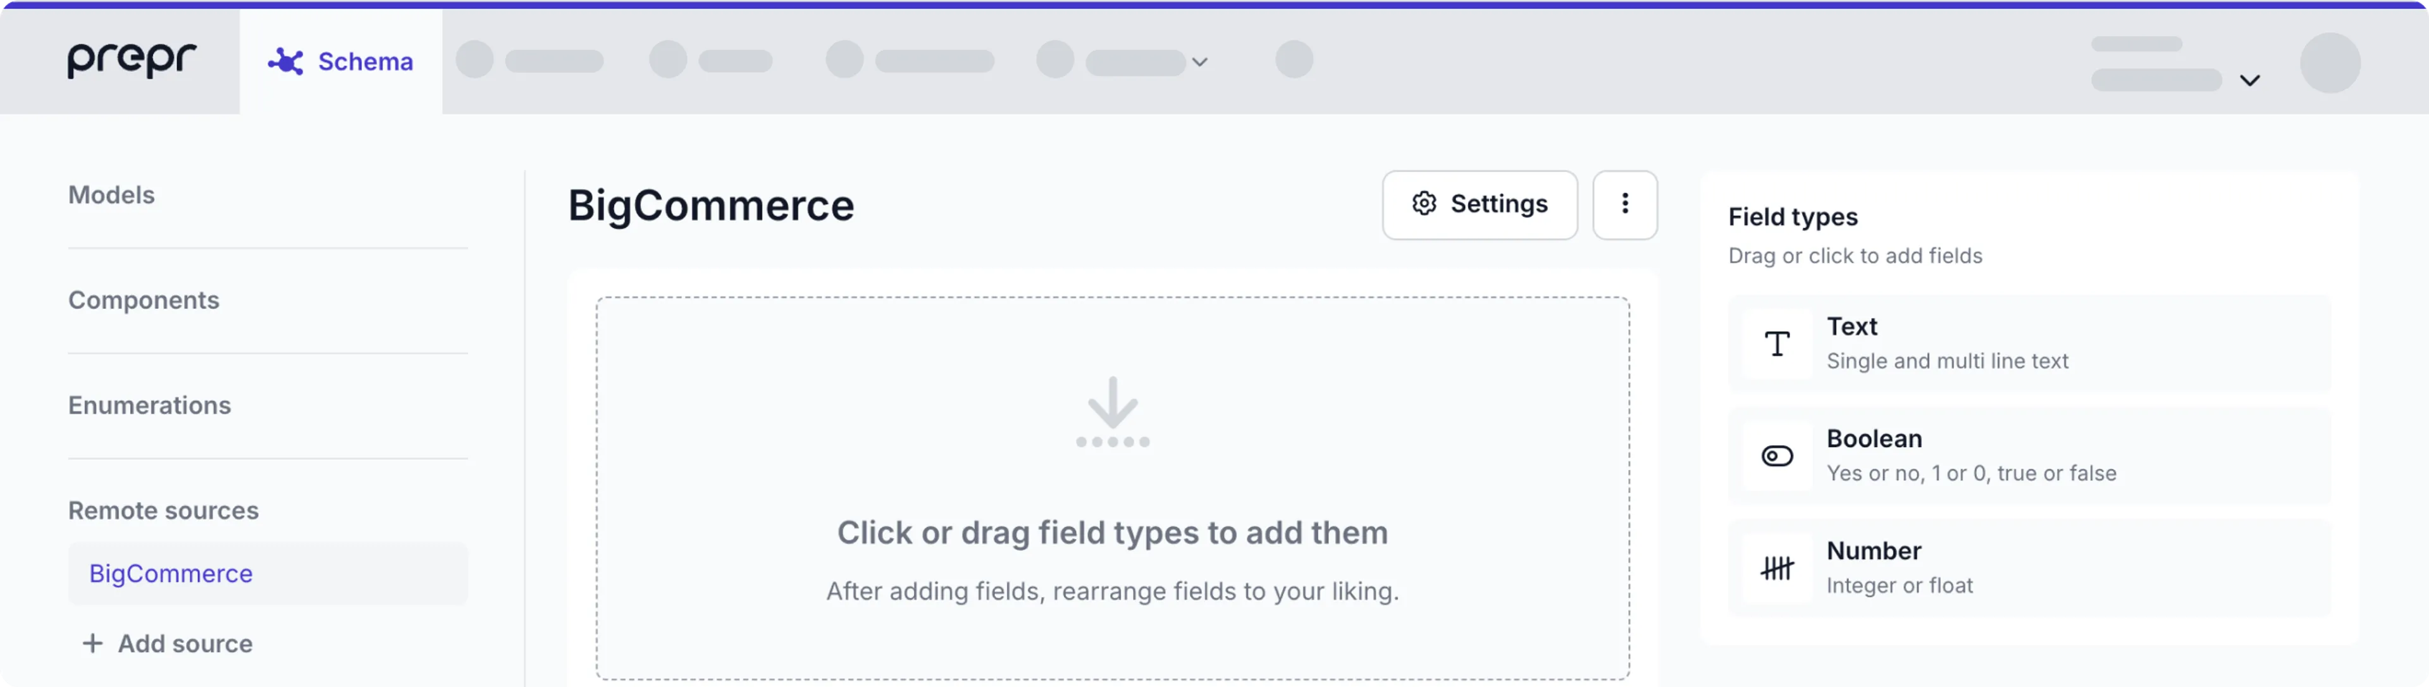Click the prepr logo
Viewport: 2429px width, 687px height.
131,60
